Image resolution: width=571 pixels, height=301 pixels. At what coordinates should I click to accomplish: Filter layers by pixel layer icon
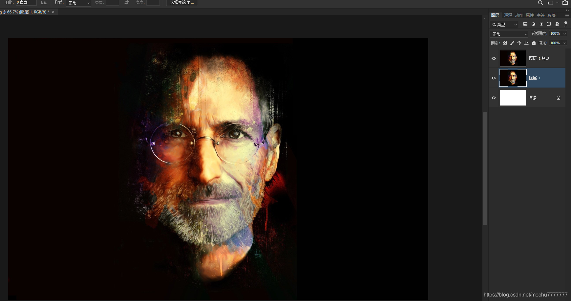point(525,24)
